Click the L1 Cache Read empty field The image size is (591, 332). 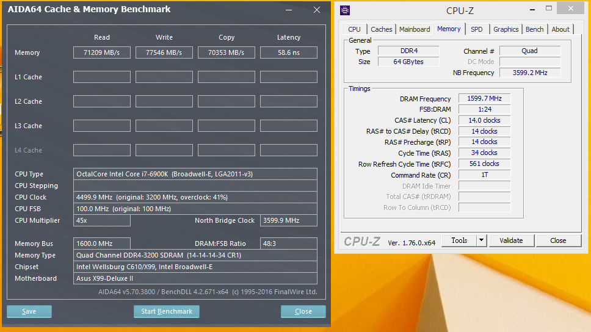[x=102, y=77]
